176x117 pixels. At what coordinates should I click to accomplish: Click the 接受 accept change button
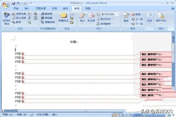pyautogui.click(x=126, y=18)
